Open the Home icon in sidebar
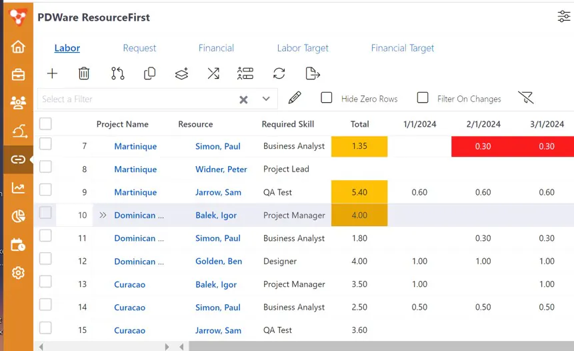Viewport: 574px width, 351px height. click(18, 47)
